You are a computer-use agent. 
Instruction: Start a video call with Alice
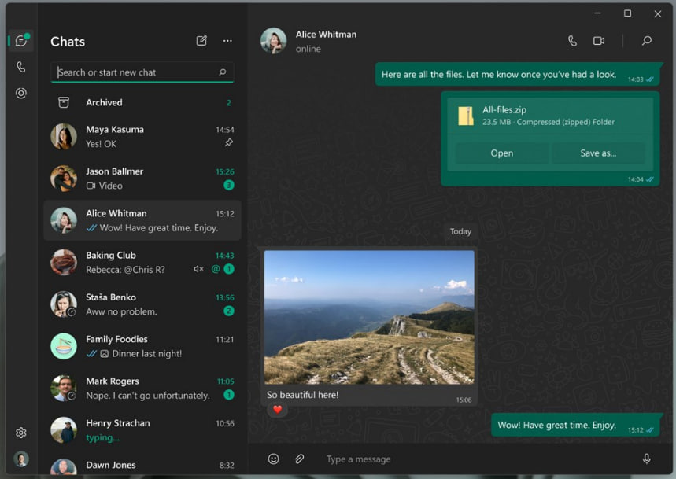click(x=598, y=41)
